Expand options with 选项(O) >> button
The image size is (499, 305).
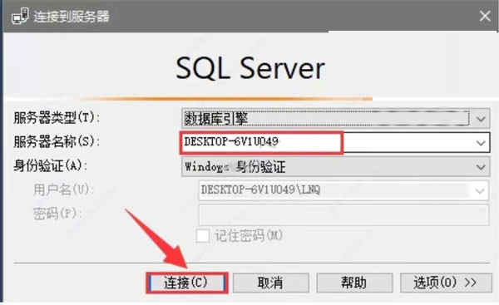446,283
